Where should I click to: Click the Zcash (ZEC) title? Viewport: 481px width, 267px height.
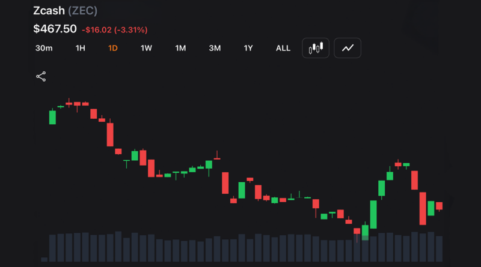pos(65,11)
